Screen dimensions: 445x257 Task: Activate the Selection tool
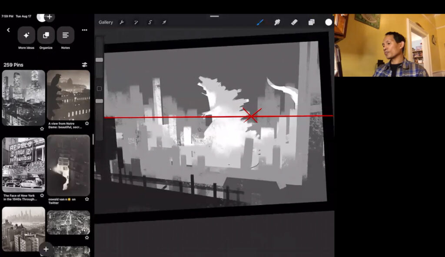click(150, 22)
